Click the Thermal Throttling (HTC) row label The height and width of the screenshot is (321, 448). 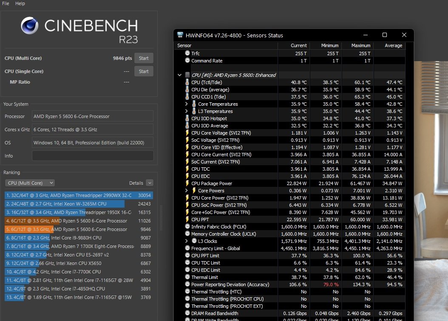tap(216, 292)
